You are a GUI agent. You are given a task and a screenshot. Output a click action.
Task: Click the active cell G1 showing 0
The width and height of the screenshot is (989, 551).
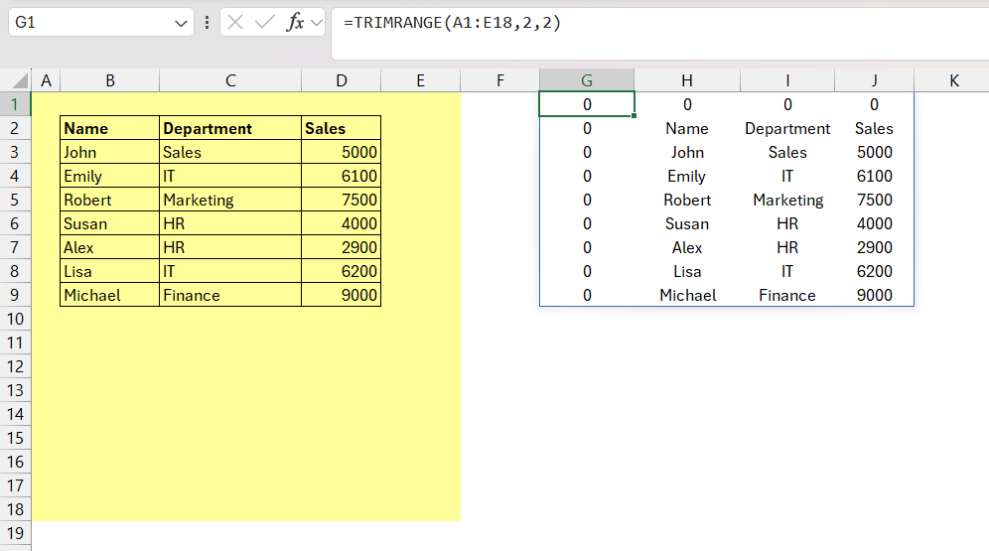pos(587,104)
